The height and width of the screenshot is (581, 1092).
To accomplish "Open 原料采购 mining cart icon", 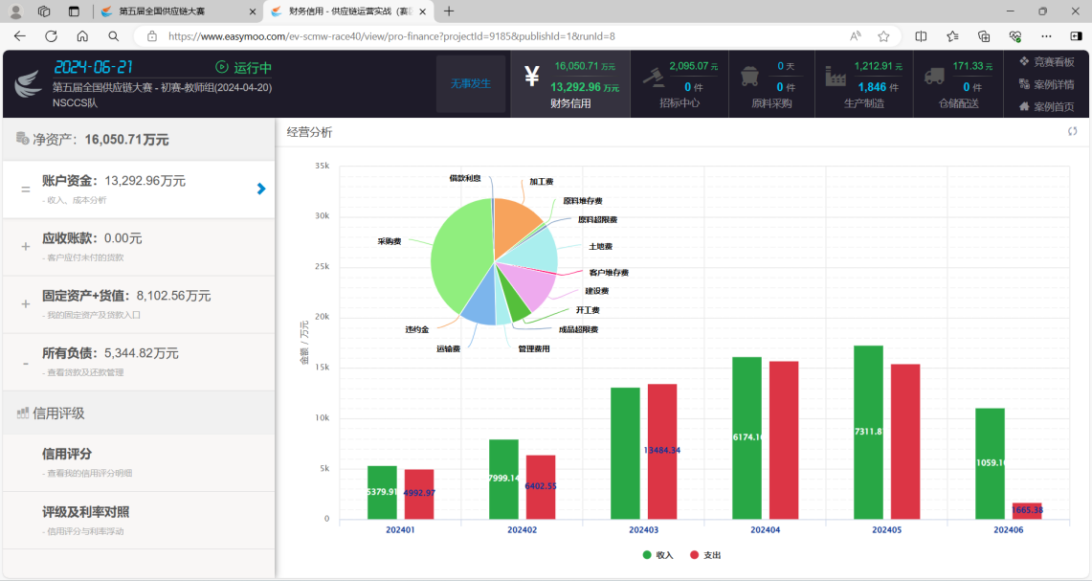I will (751, 78).
